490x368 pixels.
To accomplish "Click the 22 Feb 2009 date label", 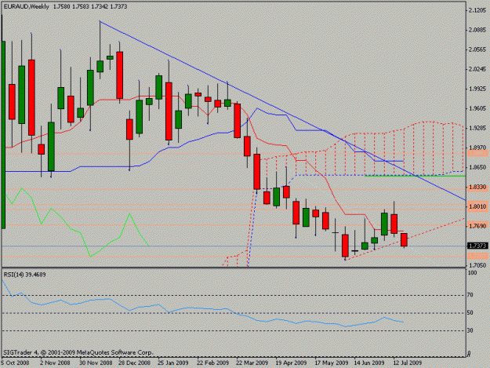I will tap(212, 363).
